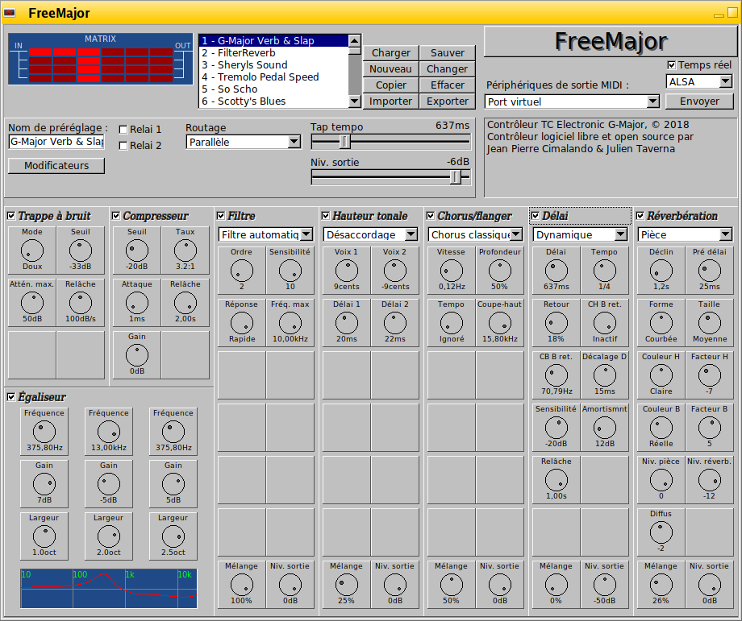Select preset 6 - Scotty's Blues
The width and height of the screenshot is (742, 621).
[274, 101]
